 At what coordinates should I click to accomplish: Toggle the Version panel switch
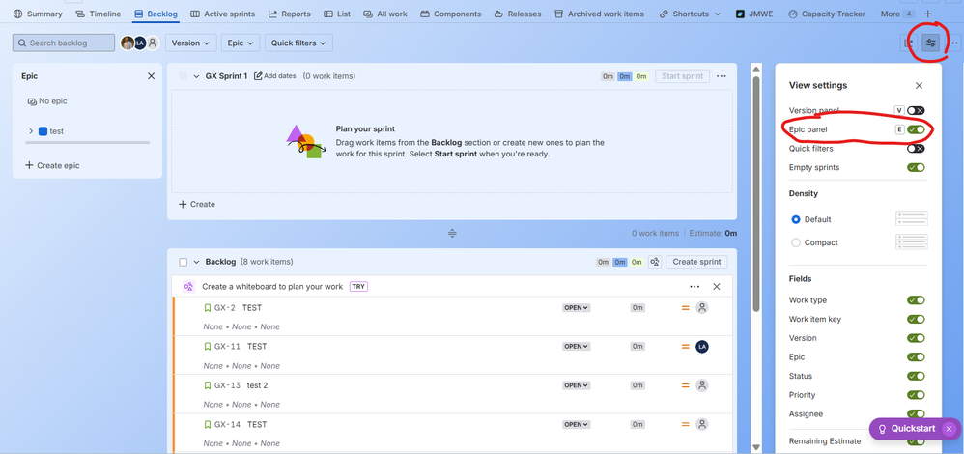click(916, 111)
